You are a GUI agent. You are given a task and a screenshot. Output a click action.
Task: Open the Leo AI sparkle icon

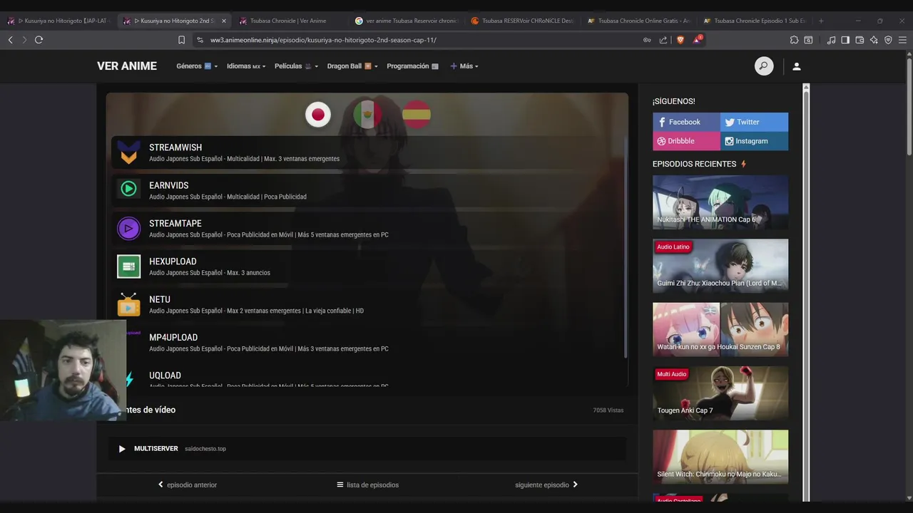(874, 40)
